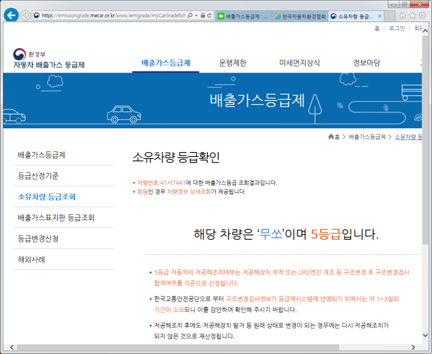Minimize the browser window

(x=394, y=4)
